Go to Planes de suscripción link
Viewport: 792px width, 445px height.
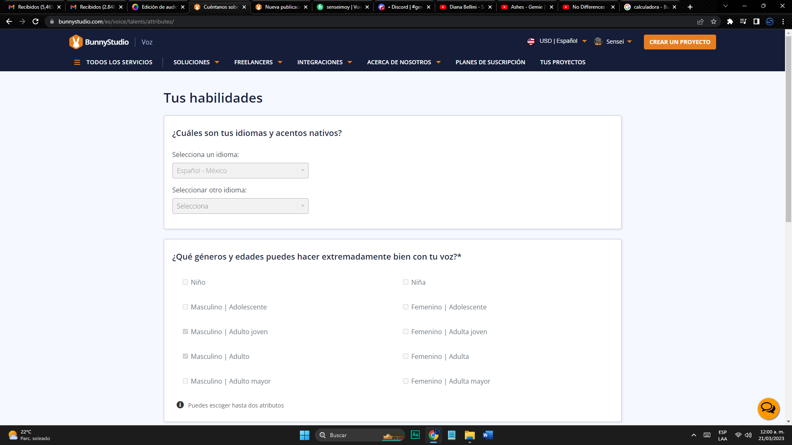point(490,62)
